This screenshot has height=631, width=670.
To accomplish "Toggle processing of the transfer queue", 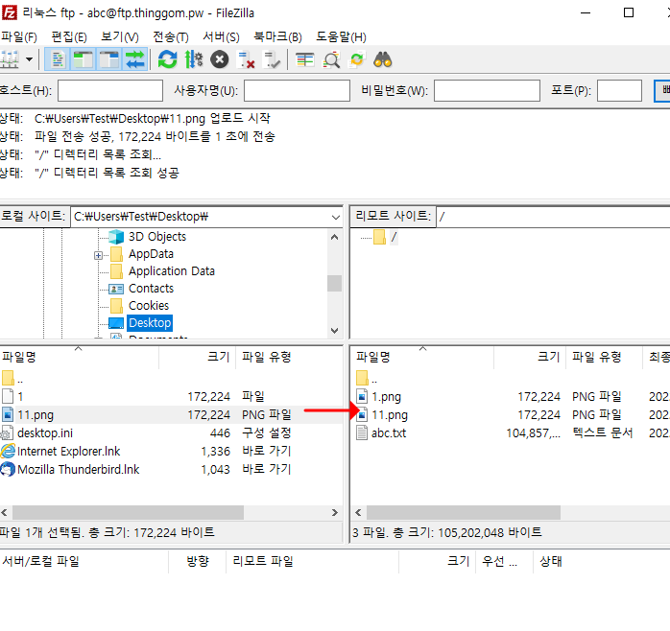I will (x=194, y=59).
